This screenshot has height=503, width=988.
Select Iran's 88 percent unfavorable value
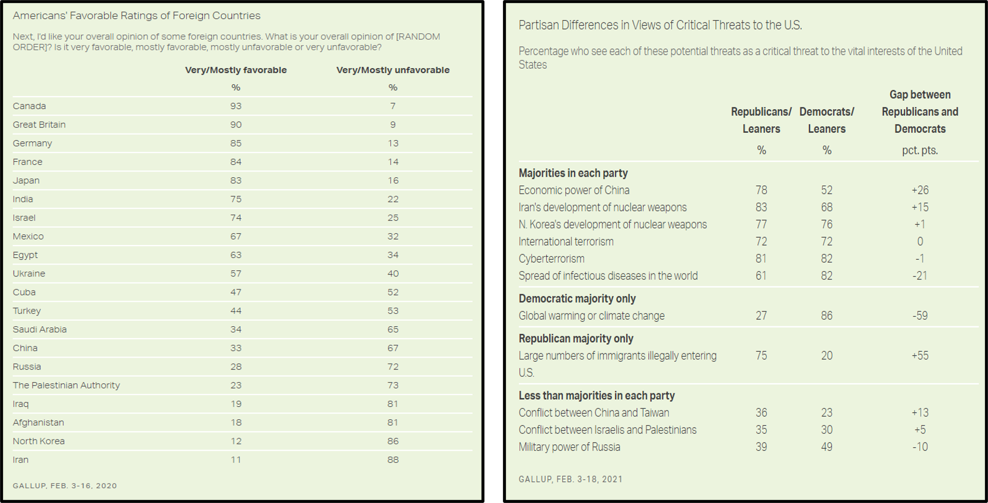(x=393, y=460)
